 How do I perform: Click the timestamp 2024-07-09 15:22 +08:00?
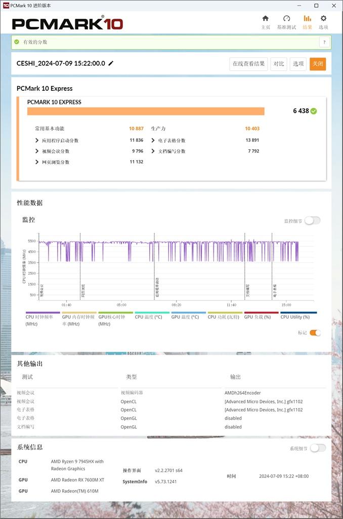284,476
